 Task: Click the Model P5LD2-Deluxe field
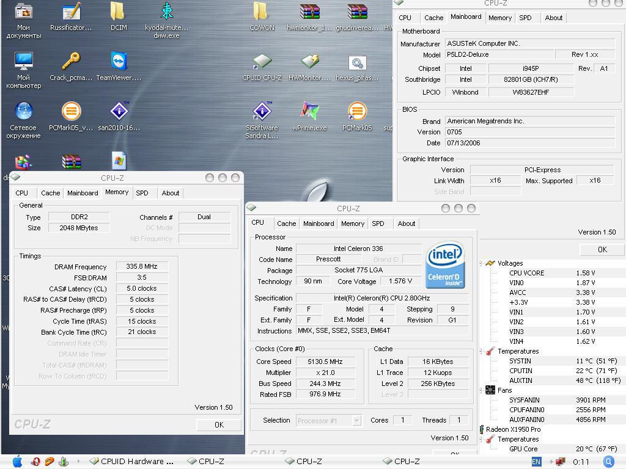pyautogui.click(x=499, y=54)
